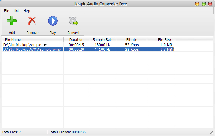
Task: Open the List menu
Action: click(16, 11)
